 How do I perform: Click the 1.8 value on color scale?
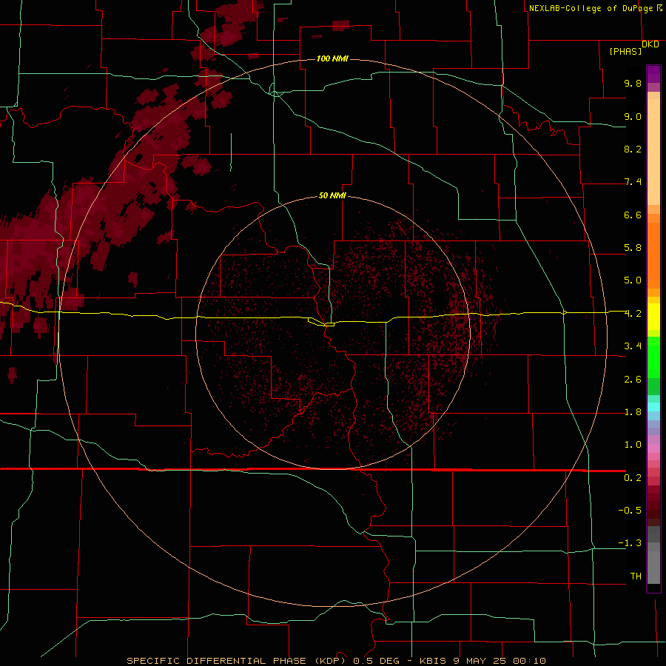[x=633, y=412]
